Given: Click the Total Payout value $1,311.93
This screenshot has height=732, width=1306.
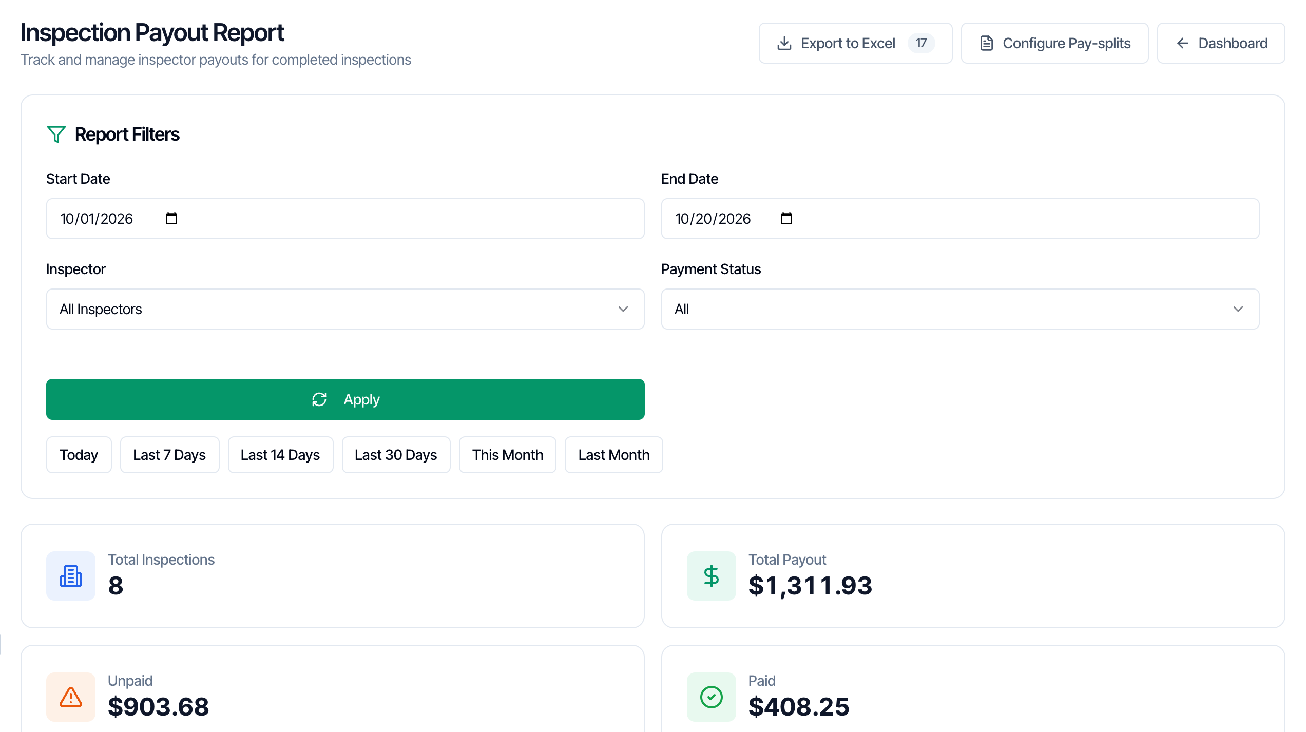Looking at the screenshot, I should point(810,586).
